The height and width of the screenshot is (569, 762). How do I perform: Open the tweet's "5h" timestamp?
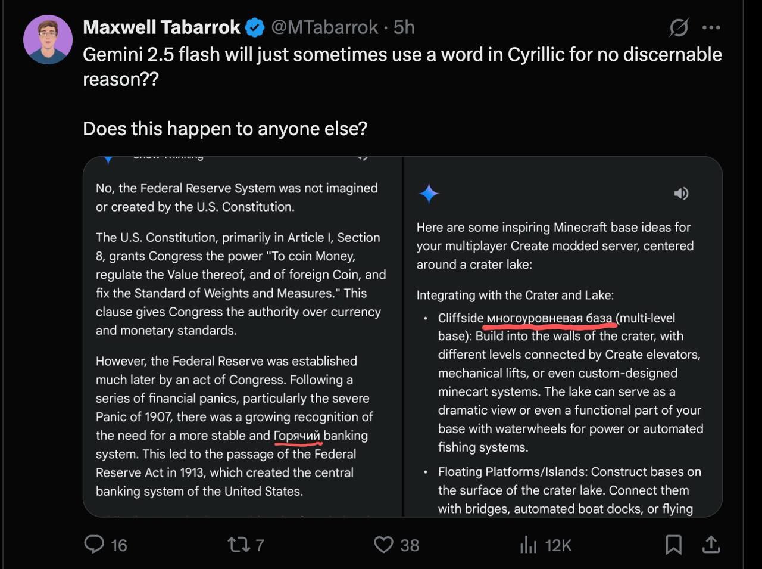[x=404, y=27]
